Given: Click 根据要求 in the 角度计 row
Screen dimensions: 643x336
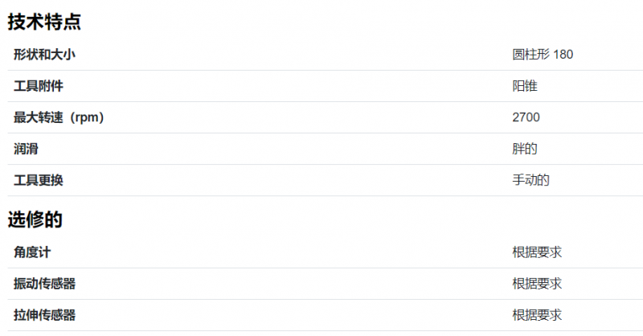Looking at the screenshot, I should 537,252.
